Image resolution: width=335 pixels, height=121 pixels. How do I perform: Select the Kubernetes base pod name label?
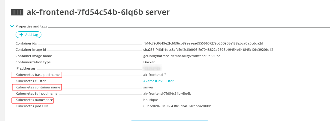pos(36,75)
